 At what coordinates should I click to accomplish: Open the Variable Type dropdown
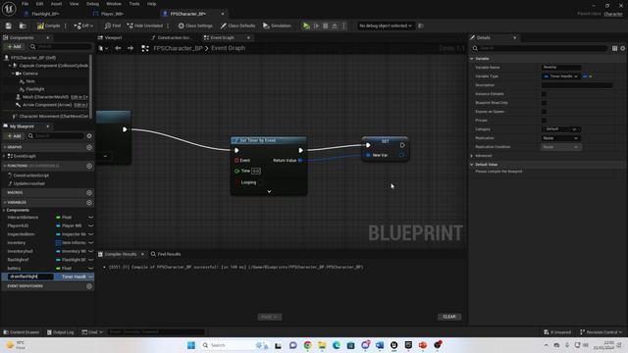(560, 76)
